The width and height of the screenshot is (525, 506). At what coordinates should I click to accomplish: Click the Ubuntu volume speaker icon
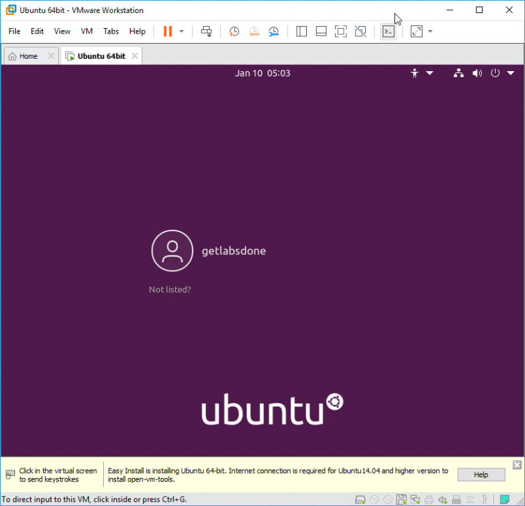coord(477,73)
